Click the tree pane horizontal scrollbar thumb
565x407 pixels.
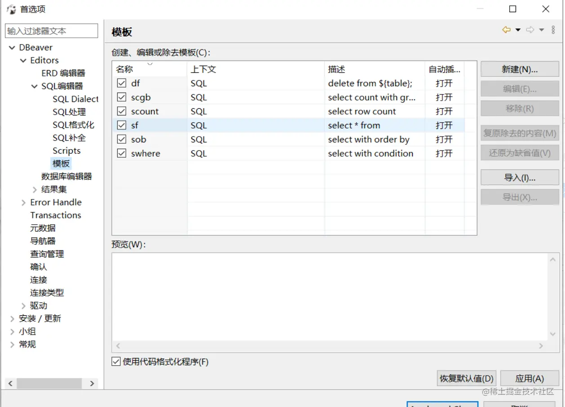49,384
